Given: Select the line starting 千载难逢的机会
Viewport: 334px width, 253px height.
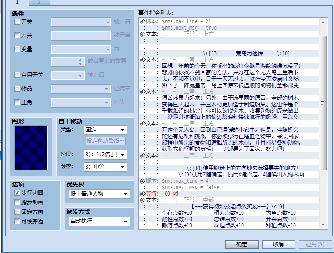Looking at the screenshot, I should 229,111.
